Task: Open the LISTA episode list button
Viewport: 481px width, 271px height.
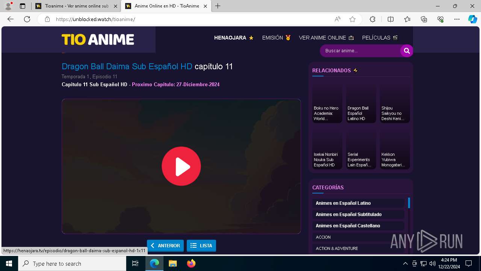Action: click(201, 246)
